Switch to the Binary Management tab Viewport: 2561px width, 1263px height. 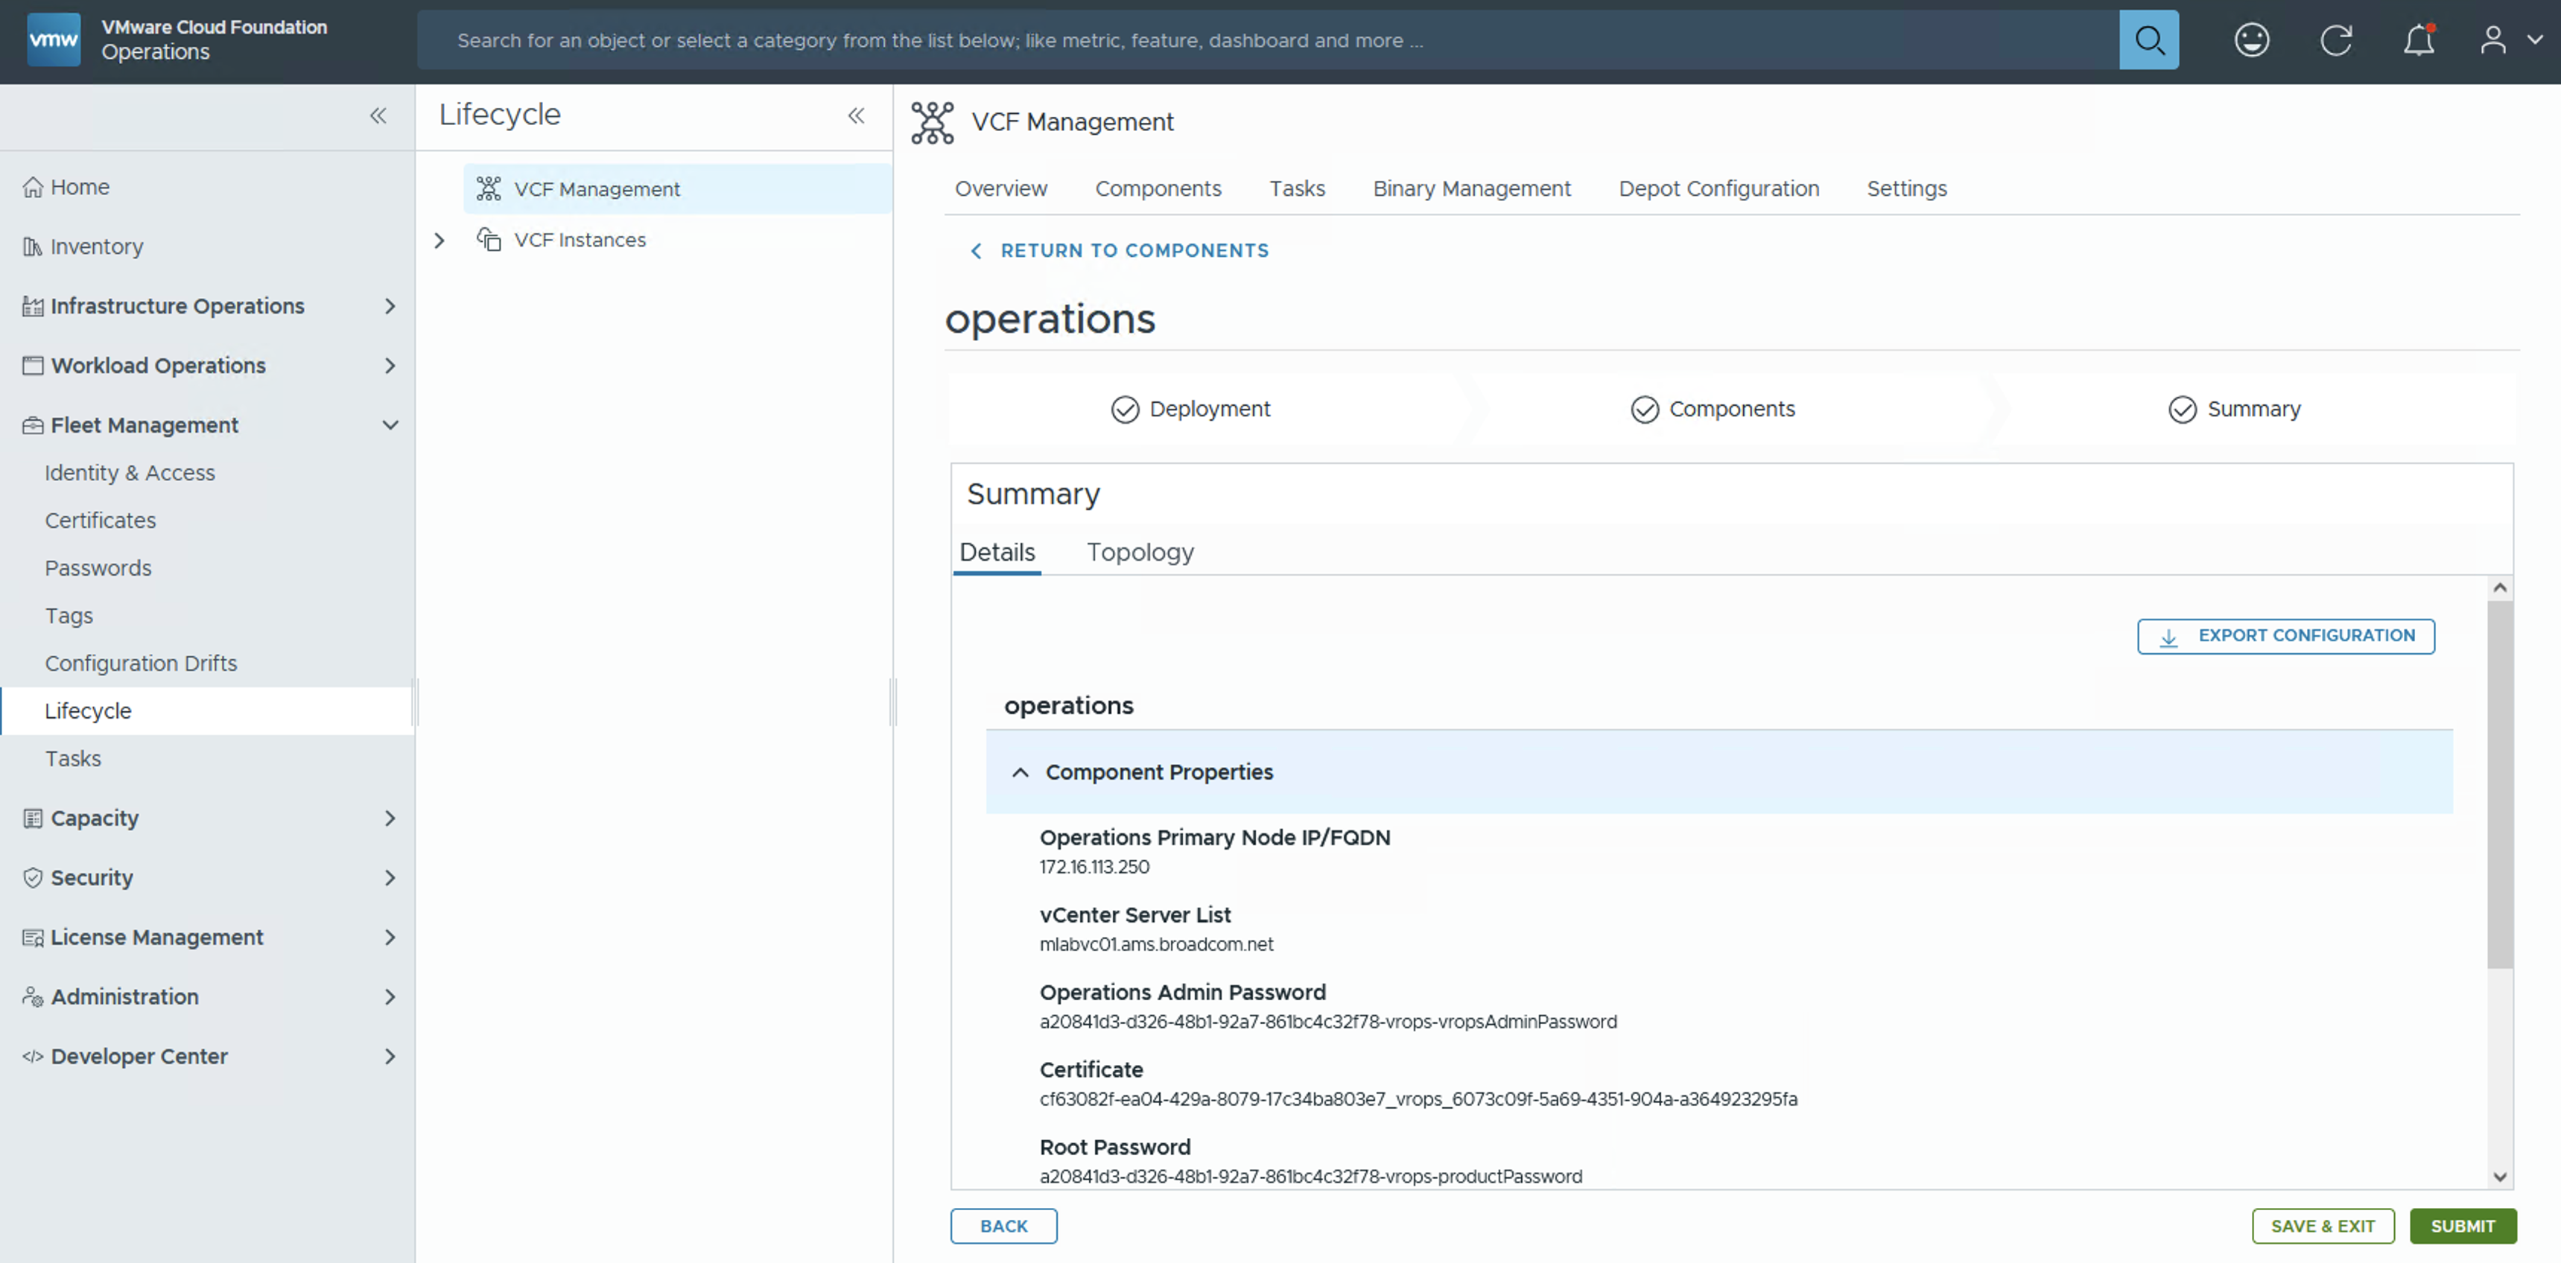coord(1470,189)
